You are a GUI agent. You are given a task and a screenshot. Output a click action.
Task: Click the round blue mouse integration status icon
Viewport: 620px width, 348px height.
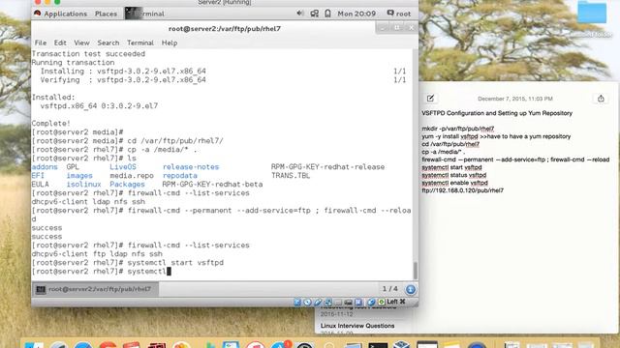[x=371, y=302]
